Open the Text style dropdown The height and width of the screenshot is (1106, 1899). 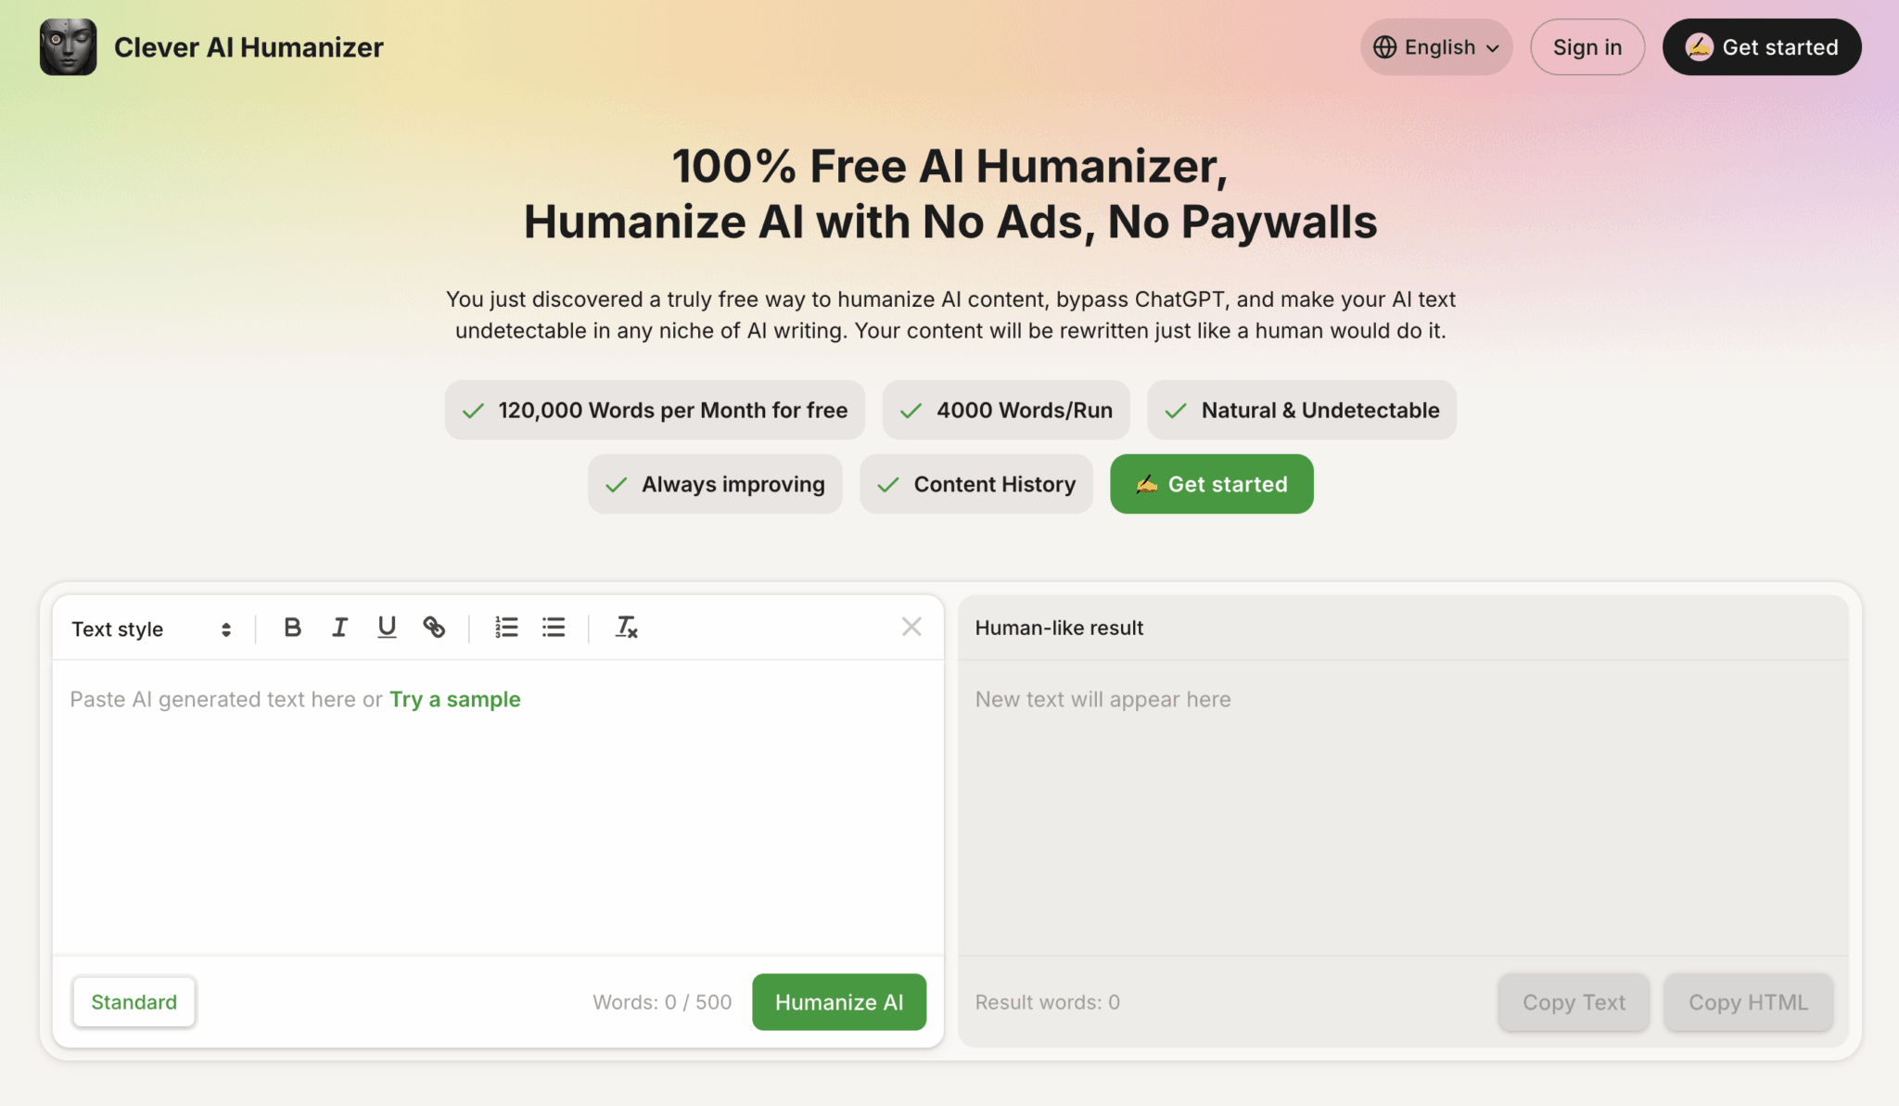(151, 629)
